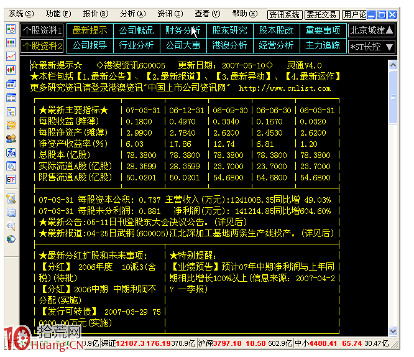The height and width of the screenshot is (357, 414).
Task: Select the 个股资料1 button
Action: [x=42, y=30]
